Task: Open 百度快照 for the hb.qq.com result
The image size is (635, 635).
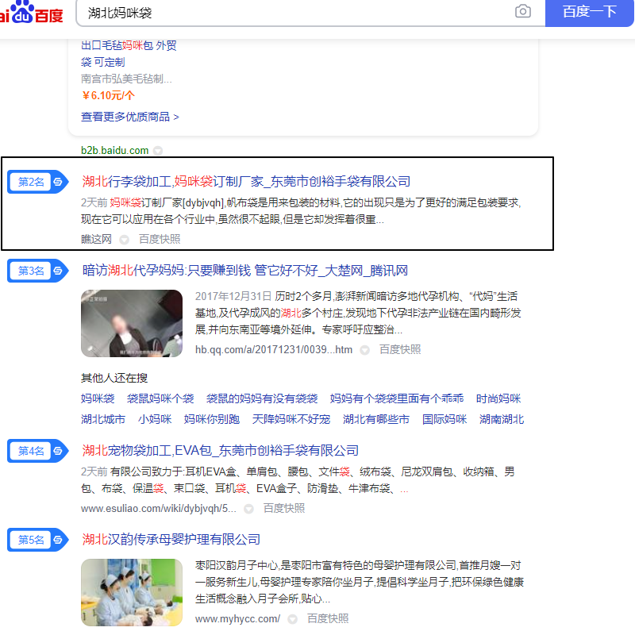Action: pos(400,349)
